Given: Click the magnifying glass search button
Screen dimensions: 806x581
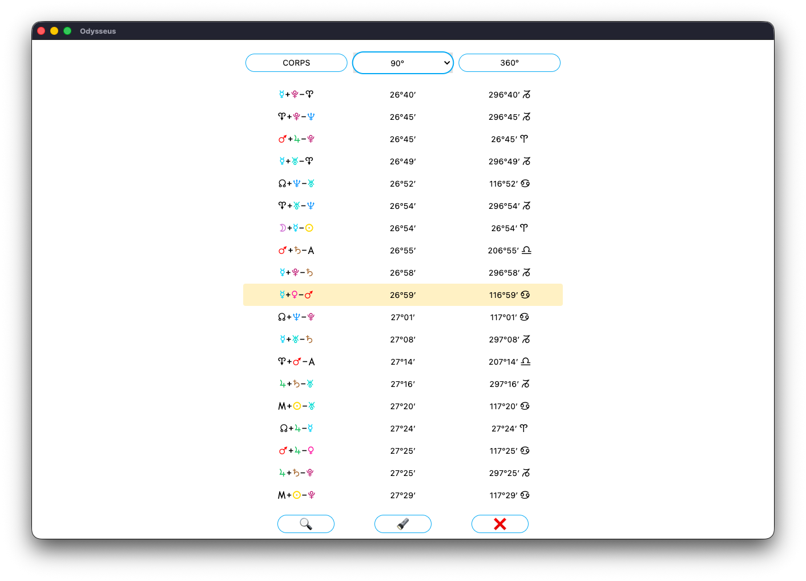Looking at the screenshot, I should pyautogui.click(x=306, y=524).
